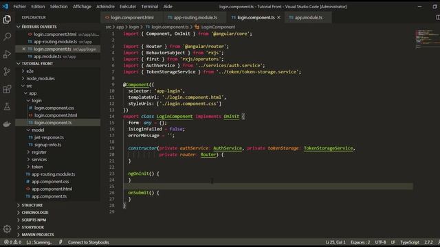
Task: Open the Terminal menu
Action: pyautogui.click(x=150, y=6)
